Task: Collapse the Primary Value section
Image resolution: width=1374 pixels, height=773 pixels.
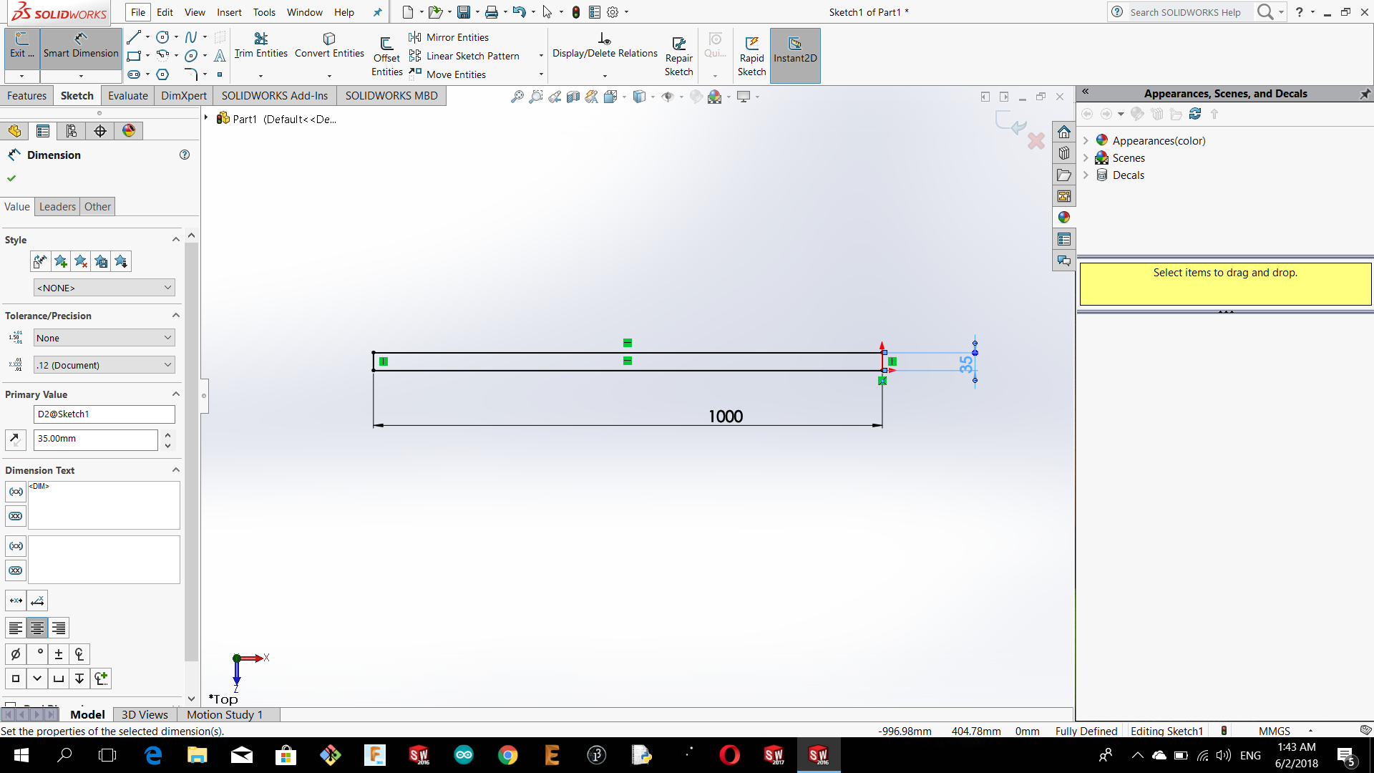Action: (x=176, y=394)
